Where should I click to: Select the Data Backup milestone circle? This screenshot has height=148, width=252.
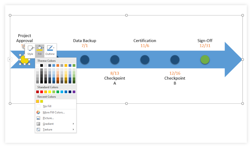(84, 59)
